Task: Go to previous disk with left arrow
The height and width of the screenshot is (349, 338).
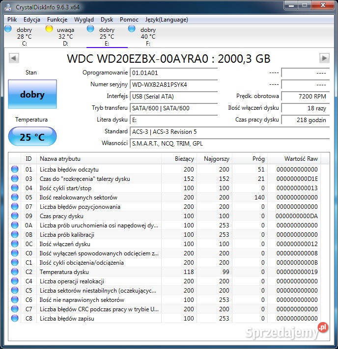Action: coord(14,58)
